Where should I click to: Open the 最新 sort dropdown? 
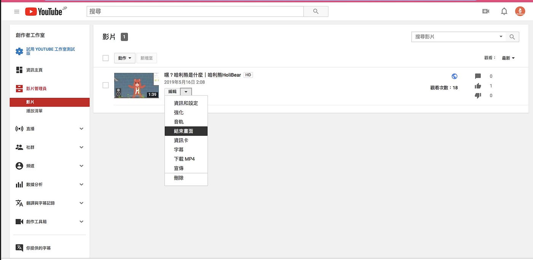tap(508, 58)
